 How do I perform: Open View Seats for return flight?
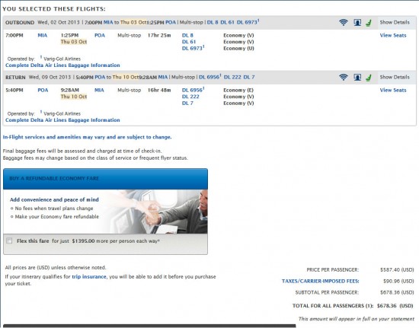393,91
